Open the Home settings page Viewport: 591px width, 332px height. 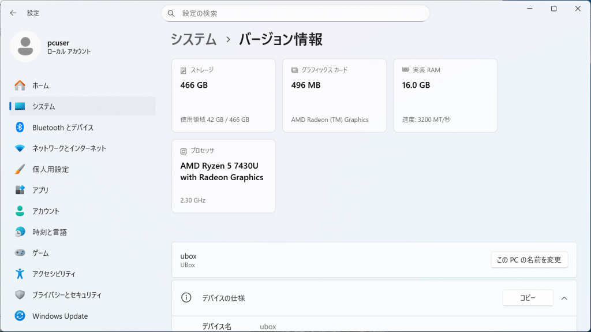(40, 85)
